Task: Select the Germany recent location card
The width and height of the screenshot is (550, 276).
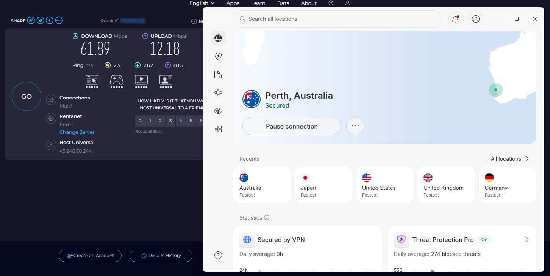Action: coord(508,185)
